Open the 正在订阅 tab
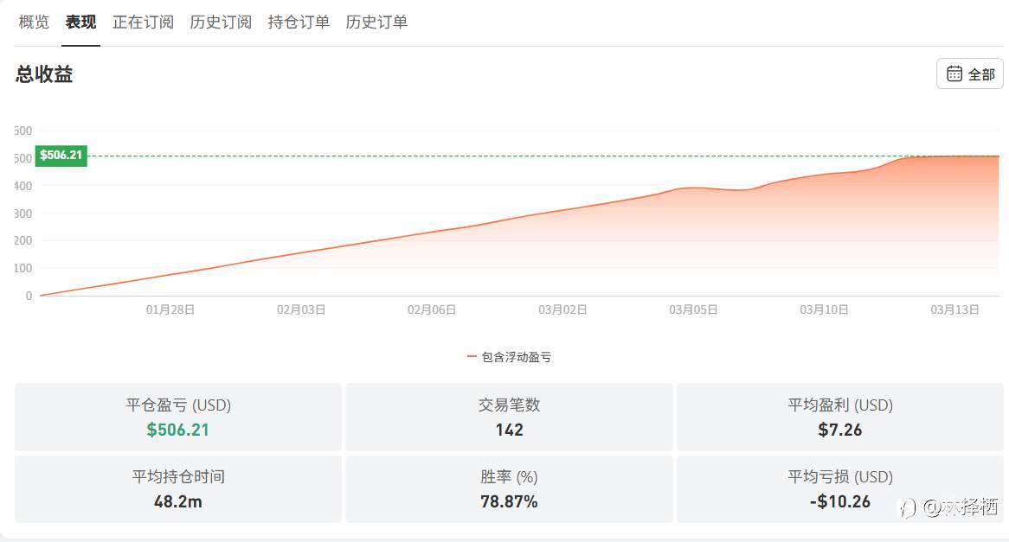 pos(143,22)
